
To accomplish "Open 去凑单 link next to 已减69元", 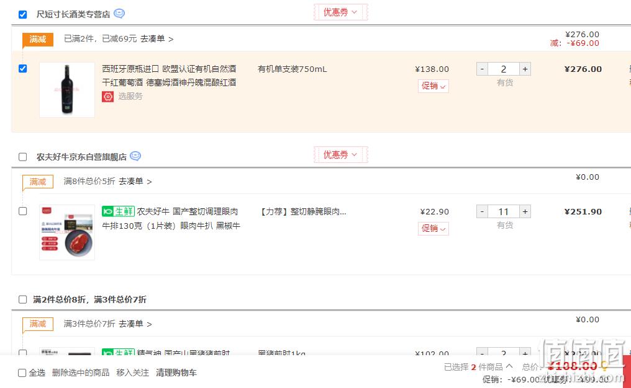I will pos(157,39).
